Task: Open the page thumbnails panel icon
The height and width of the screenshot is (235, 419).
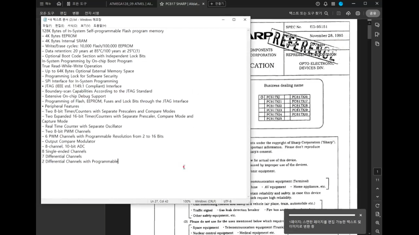Action: (377, 44)
